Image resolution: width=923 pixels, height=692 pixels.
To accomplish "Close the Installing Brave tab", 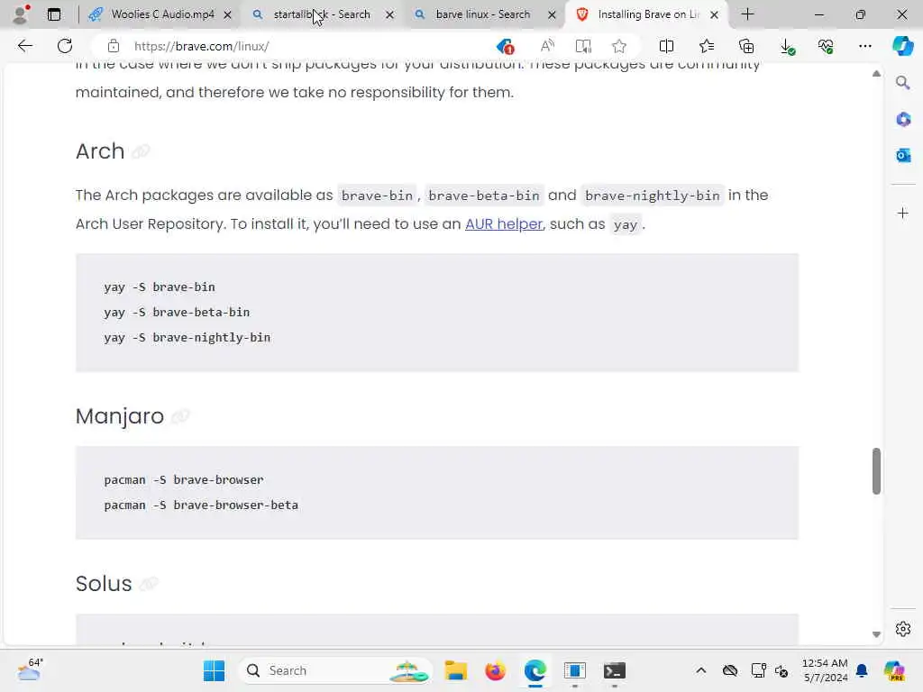I will 714,14.
